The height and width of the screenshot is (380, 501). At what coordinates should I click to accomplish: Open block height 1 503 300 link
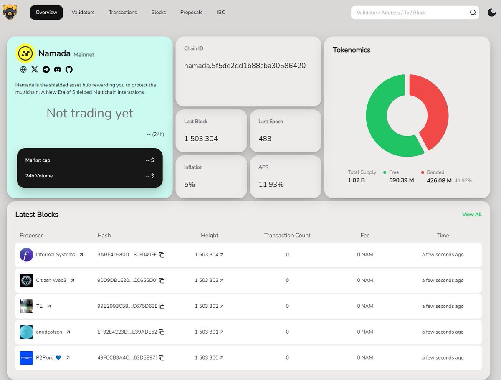[x=209, y=358]
